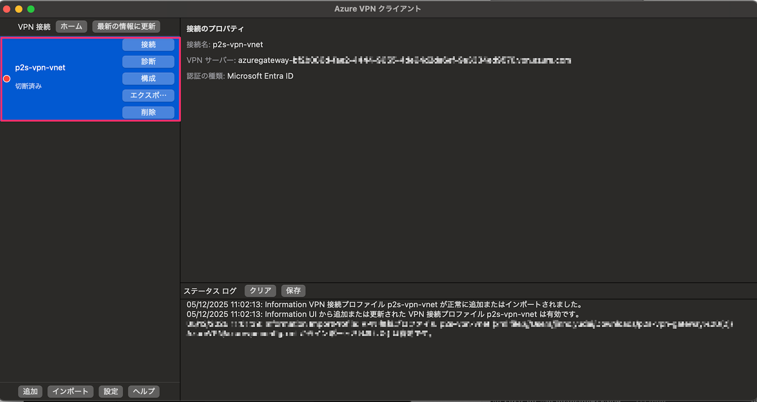
Task: Open ヘルプ help button
Action: (144, 391)
